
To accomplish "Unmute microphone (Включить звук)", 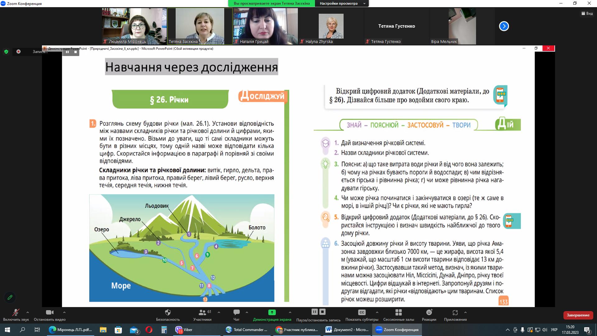I will [16, 312].
